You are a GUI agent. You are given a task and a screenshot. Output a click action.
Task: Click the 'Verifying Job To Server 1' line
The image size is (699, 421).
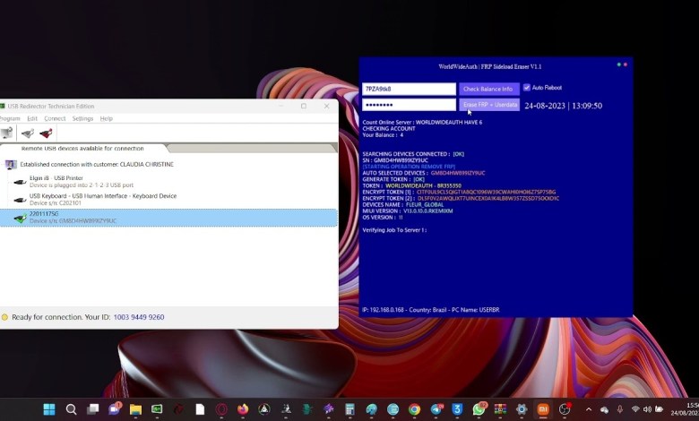(394, 230)
